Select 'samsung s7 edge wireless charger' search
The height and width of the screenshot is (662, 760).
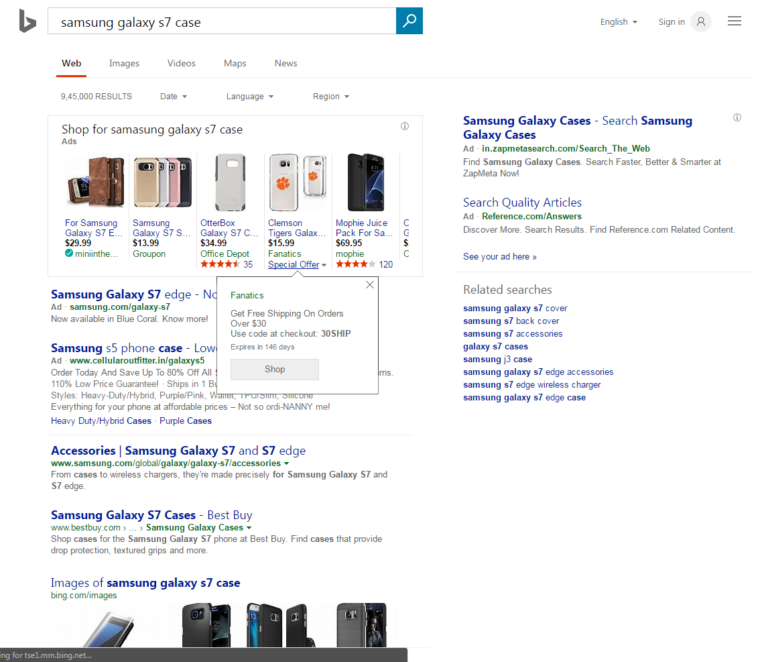531,384
